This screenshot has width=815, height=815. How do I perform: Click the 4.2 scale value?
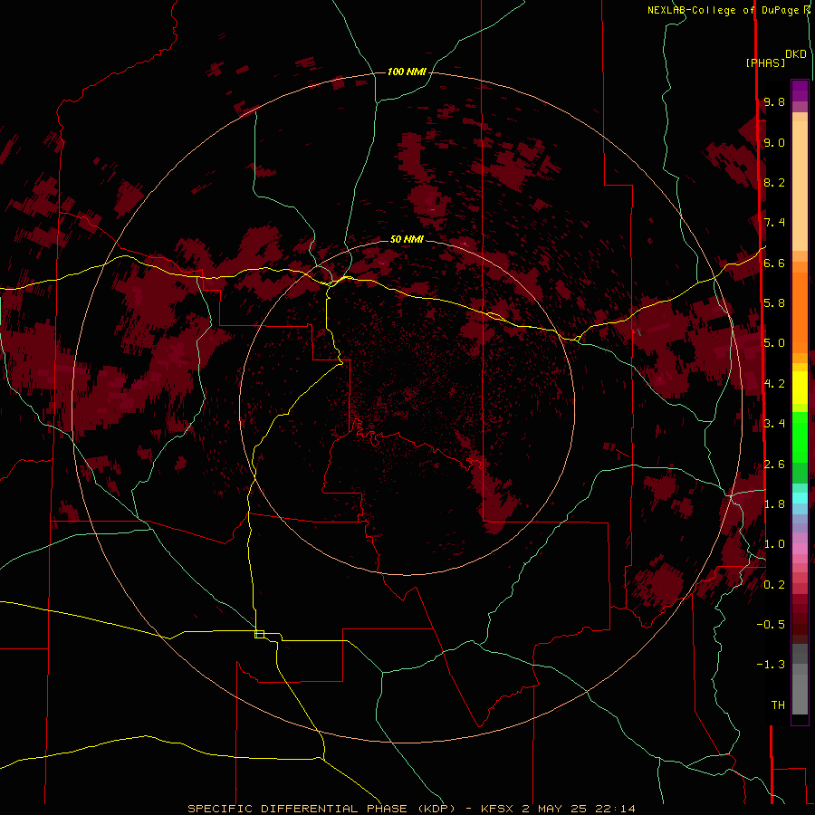pyautogui.click(x=774, y=384)
